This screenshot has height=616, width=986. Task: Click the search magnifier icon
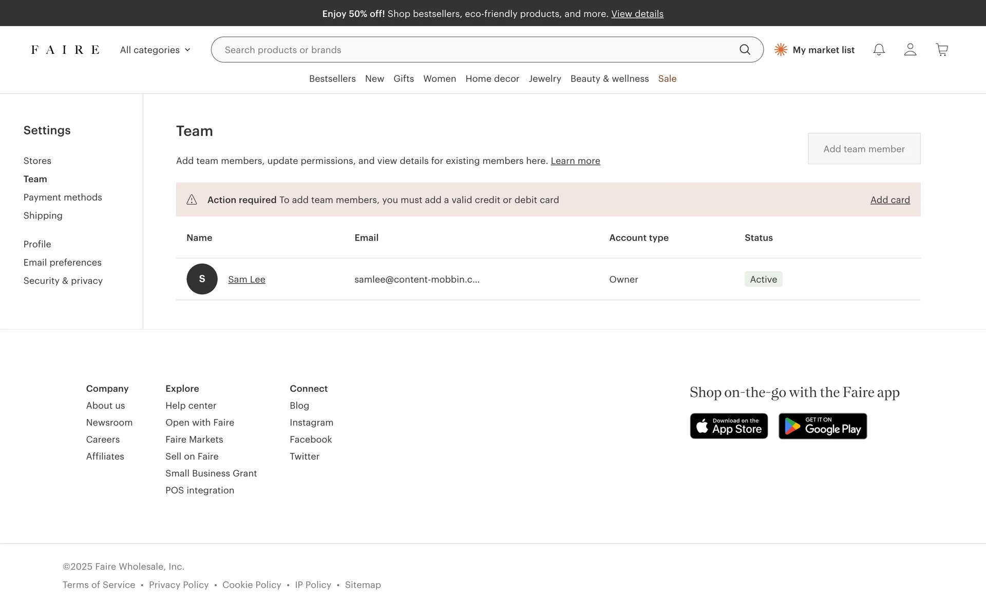click(745, 50)
